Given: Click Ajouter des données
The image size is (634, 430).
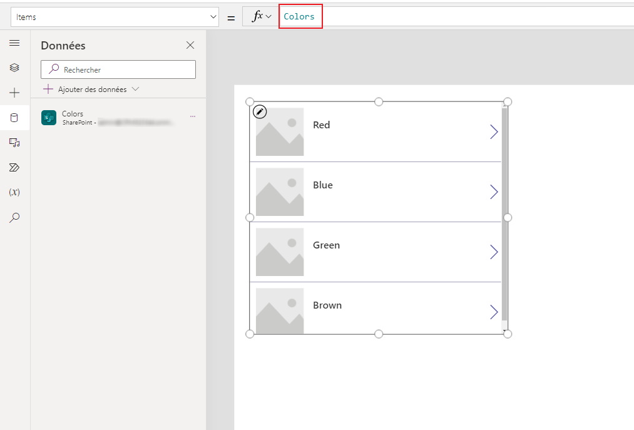Looking at the screenshot, I should (x=92, y=90).
